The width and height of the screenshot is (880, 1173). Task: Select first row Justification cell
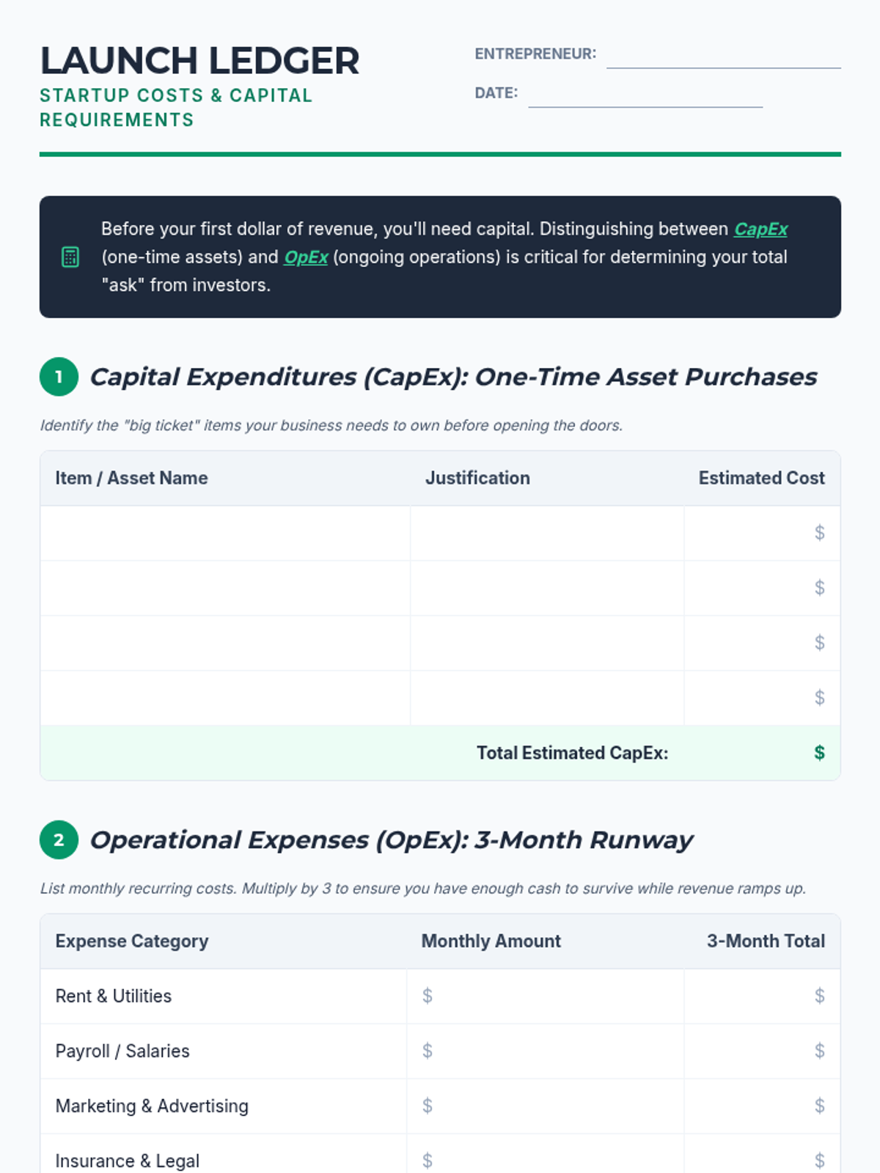click(x=547, y=533)
